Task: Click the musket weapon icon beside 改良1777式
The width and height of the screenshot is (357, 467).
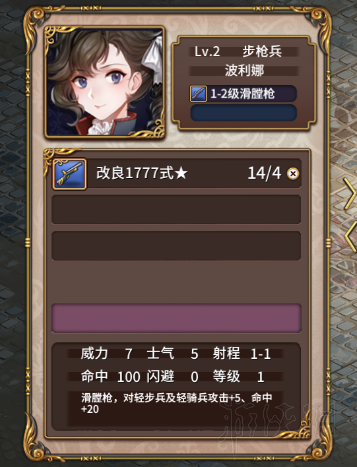Action: (x=69, y=174)
